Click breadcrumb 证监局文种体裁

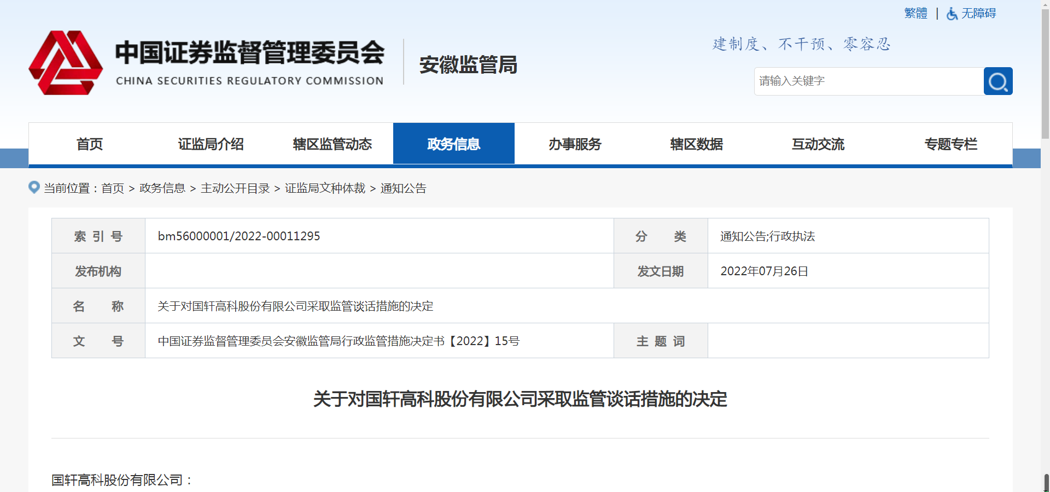tap(325, 188)
